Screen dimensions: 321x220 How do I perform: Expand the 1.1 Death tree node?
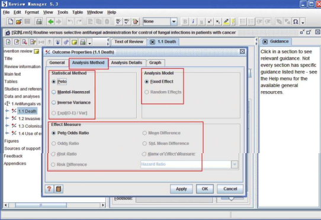pos(7,111)
